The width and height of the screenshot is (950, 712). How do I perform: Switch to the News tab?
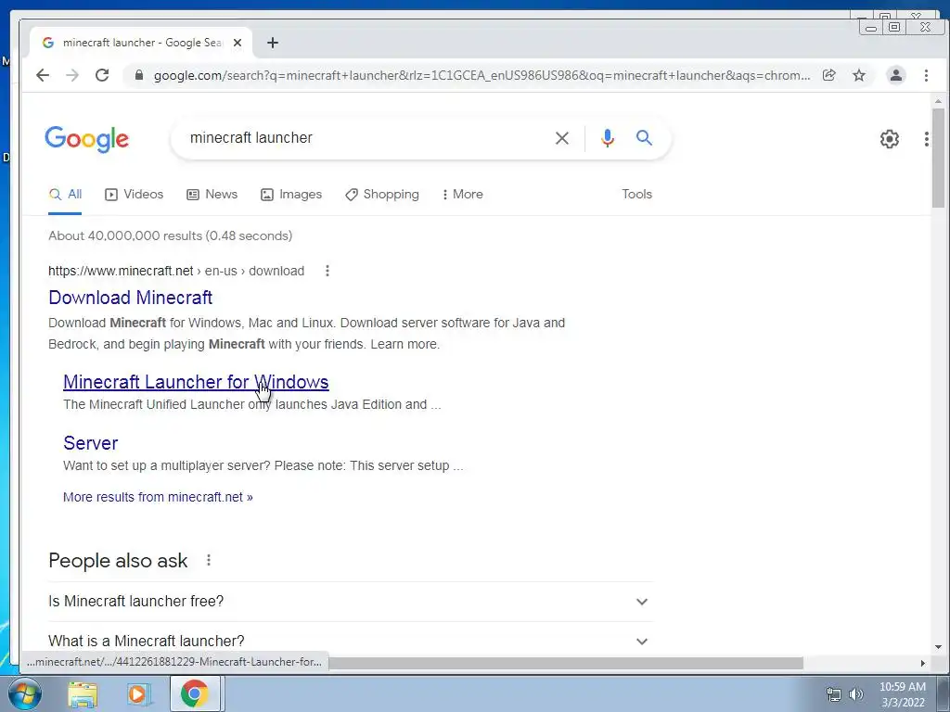click(212, 195)
